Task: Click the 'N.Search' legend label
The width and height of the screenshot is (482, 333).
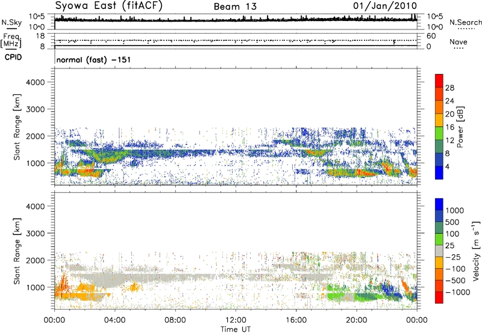Action: coord(465,22)
